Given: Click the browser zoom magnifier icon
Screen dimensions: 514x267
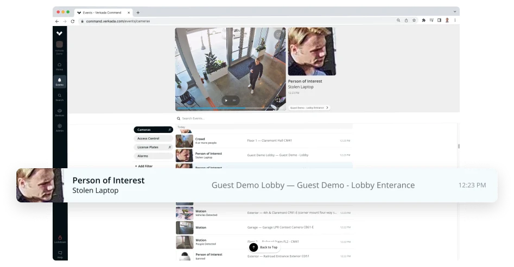Looking at the screenshot, I should pyautogui.click(x=398, y=20).
